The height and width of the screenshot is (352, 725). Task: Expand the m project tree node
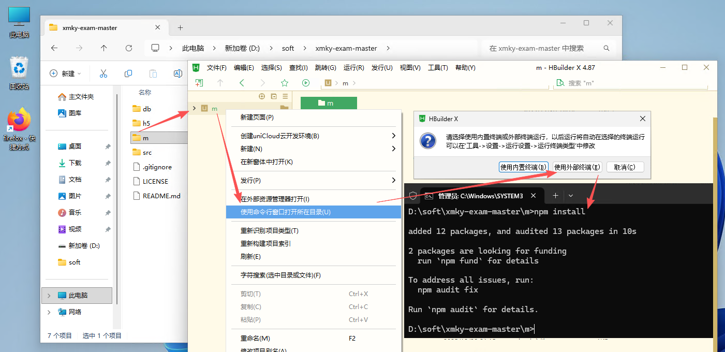click(x=194, y=108)
